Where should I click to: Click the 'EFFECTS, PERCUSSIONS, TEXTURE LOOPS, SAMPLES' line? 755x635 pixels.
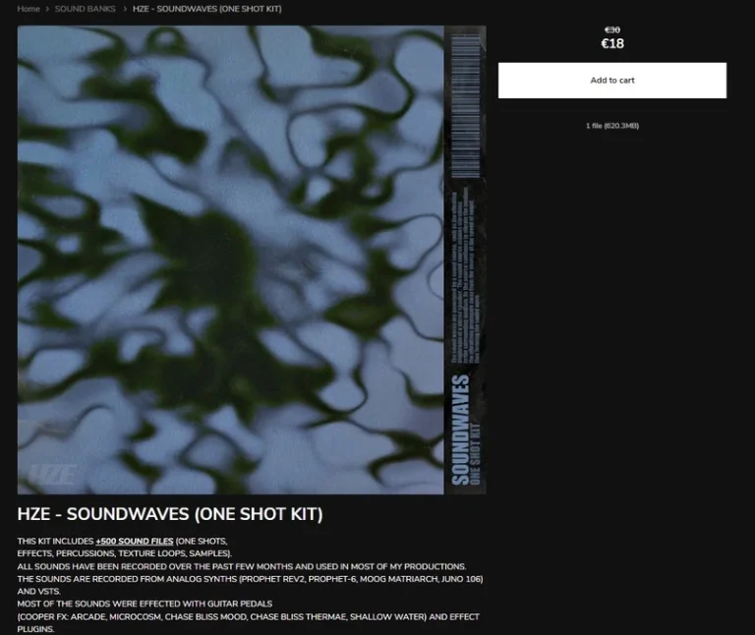[x=124, y=553]
